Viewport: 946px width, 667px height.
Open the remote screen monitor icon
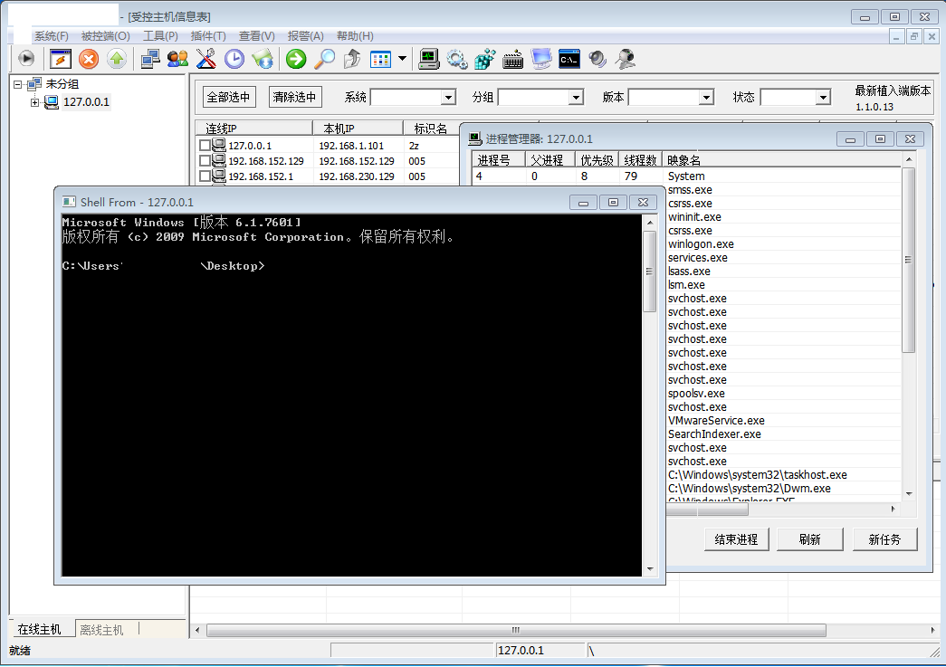[x=541, y=60]
